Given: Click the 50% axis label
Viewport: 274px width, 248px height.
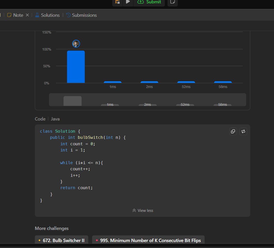Looking at the screenshot, I should tap(47, 66).
